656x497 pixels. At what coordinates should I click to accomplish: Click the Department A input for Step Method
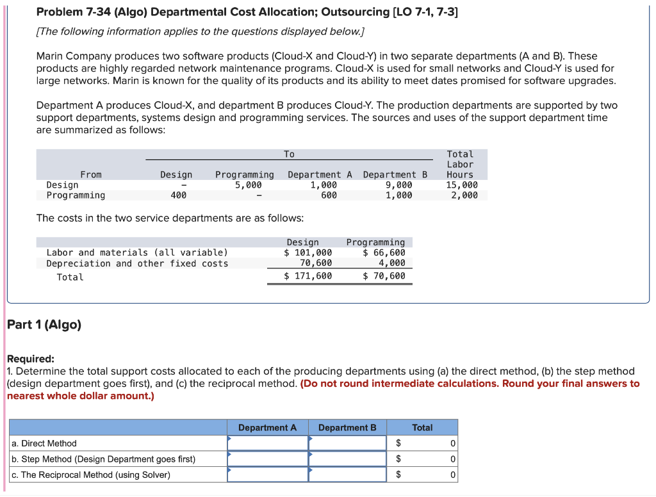(267, 459)
